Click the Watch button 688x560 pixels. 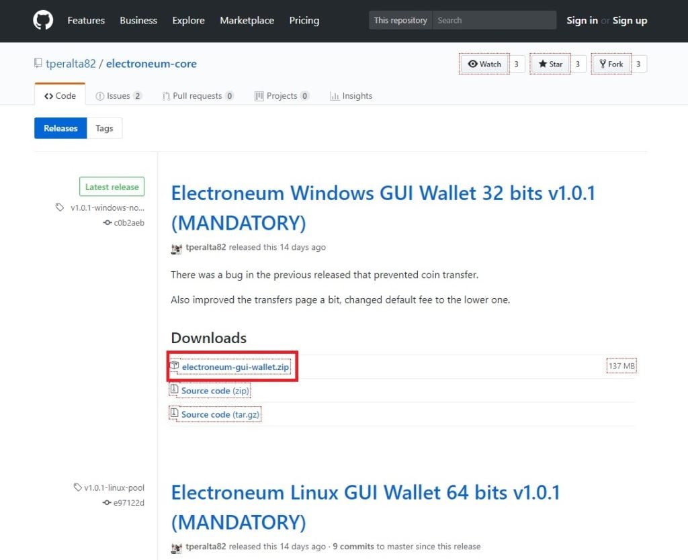[x=484, y=64]
